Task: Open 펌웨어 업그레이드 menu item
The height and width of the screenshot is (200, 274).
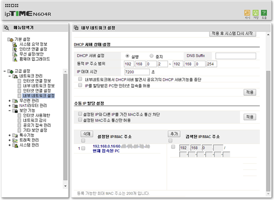Action: pyautogui.click(x=35, y=59)
